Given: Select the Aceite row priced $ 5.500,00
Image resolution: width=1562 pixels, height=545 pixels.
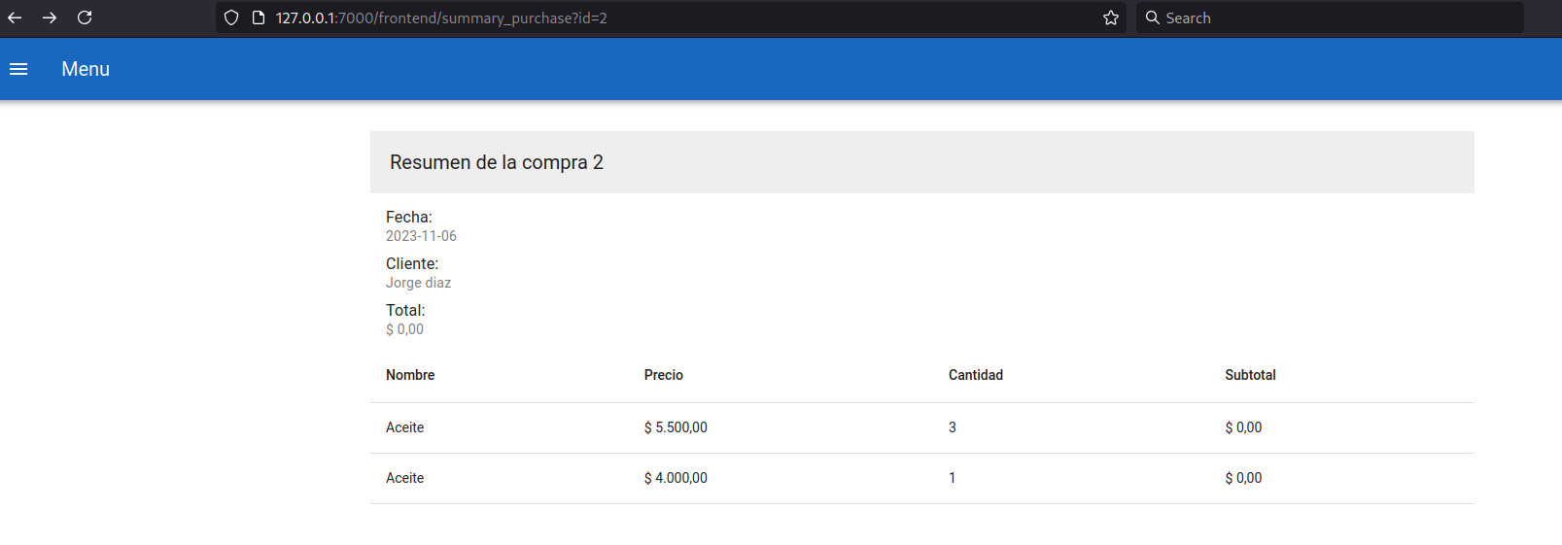Looking at the screenshot, I should (x=405, y=427).
